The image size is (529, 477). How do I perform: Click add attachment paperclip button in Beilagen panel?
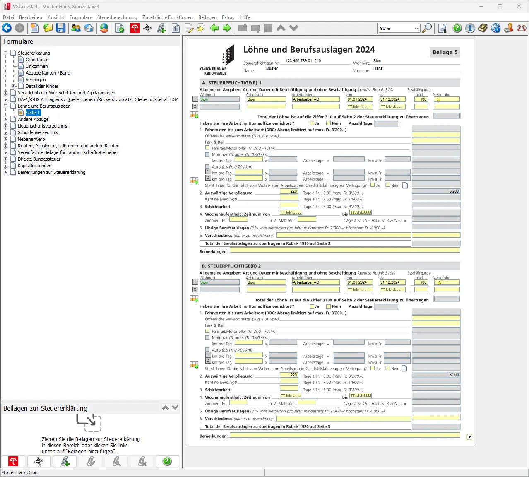click(x=65, y=461)
